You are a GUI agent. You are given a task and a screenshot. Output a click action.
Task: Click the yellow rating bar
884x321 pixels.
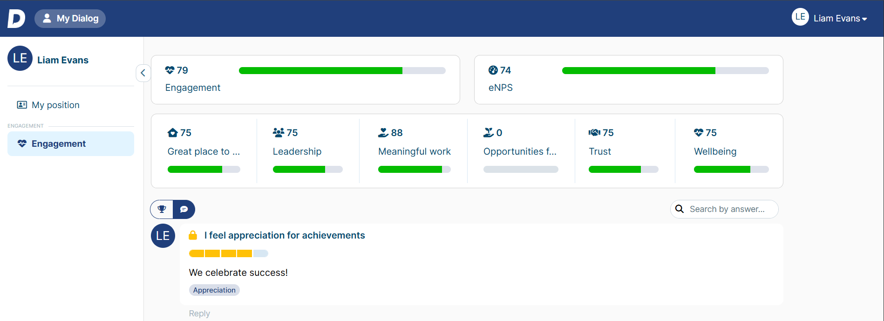point(229,253)
